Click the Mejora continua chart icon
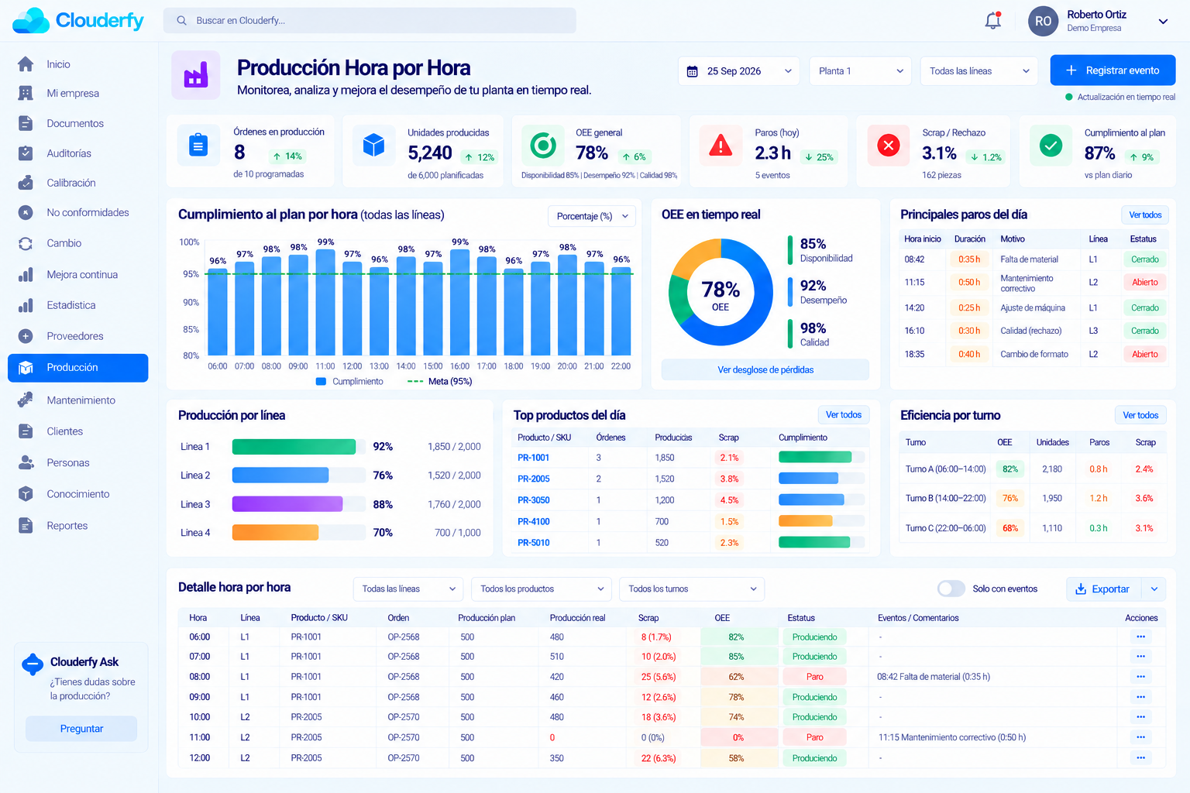 pyautogui.click(x=26, y=274)
